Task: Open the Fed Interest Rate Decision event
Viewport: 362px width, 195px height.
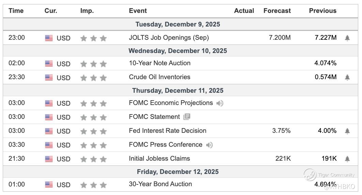Action: coord(167,131)
